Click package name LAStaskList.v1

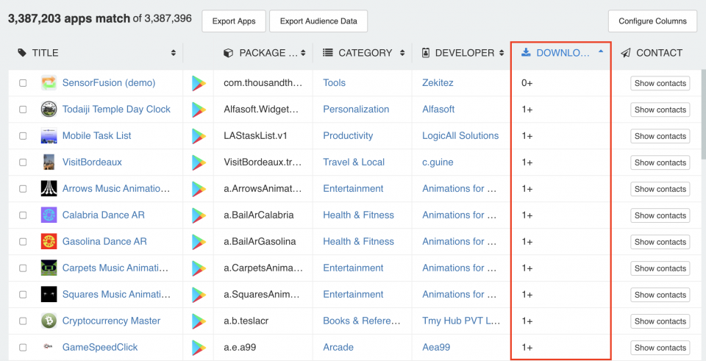255,136
